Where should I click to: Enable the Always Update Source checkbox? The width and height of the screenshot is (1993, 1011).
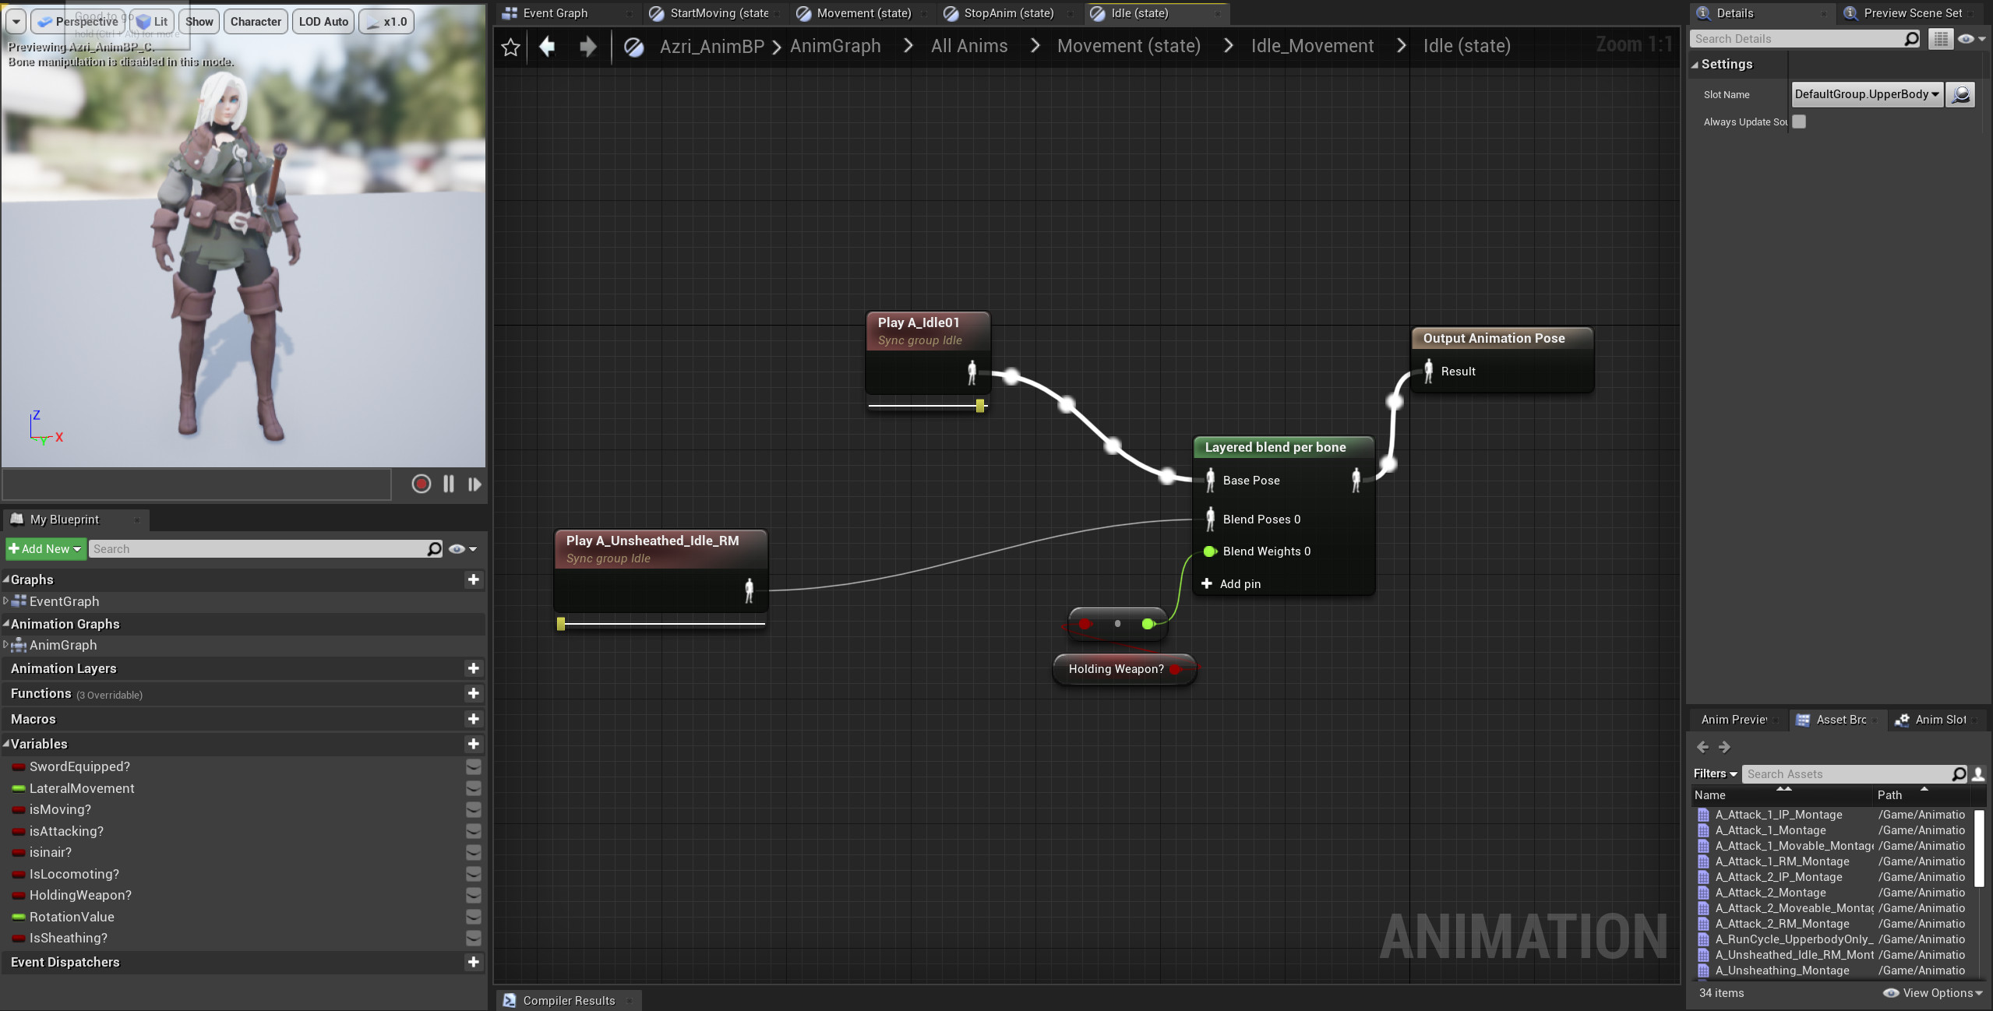coord(1800,122)
